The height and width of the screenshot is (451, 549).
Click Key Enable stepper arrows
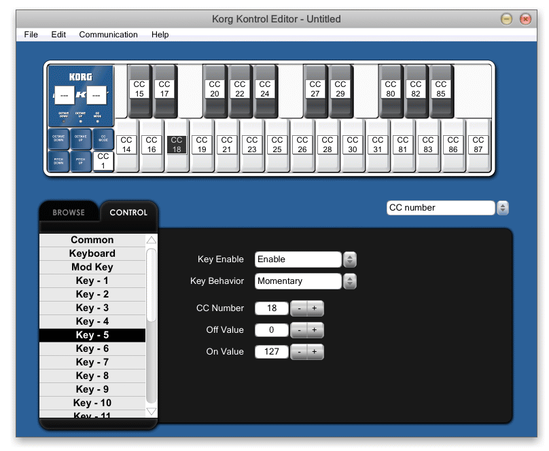coord(350,259)
